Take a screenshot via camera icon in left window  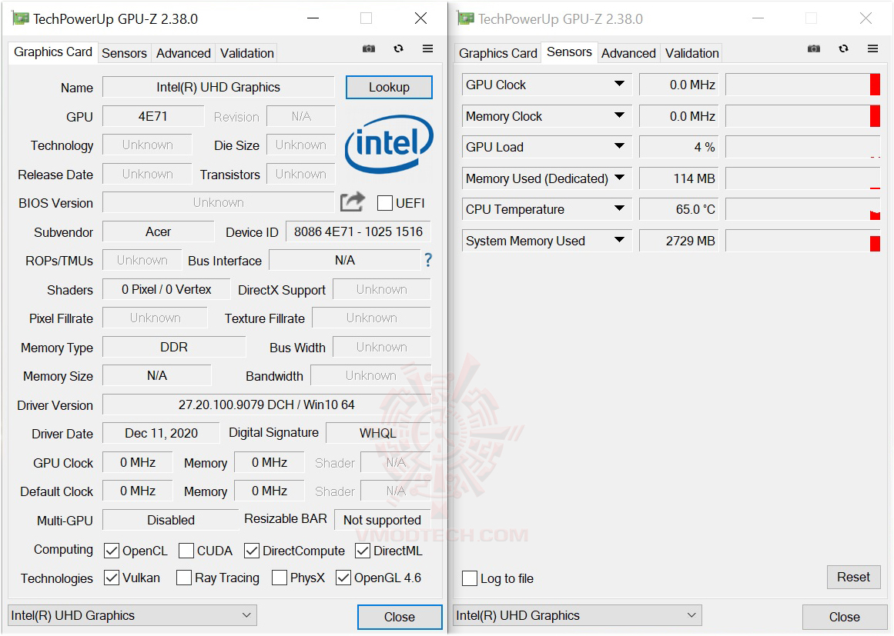[x=369, y=49]
